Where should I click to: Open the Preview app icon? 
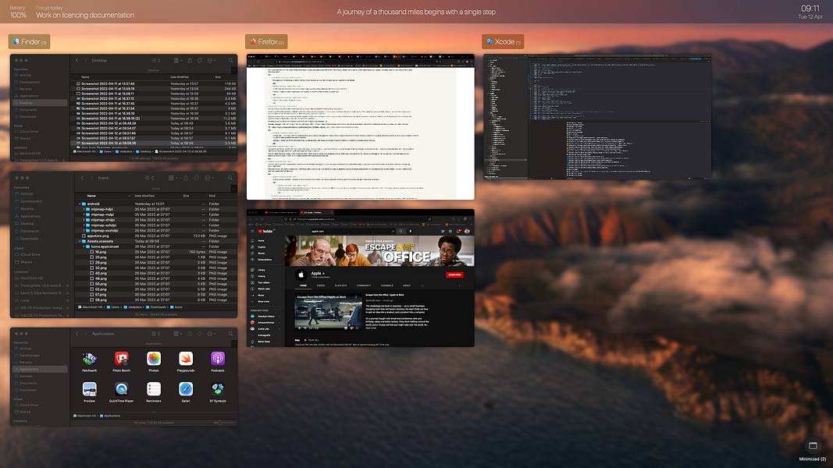point(89,389)
